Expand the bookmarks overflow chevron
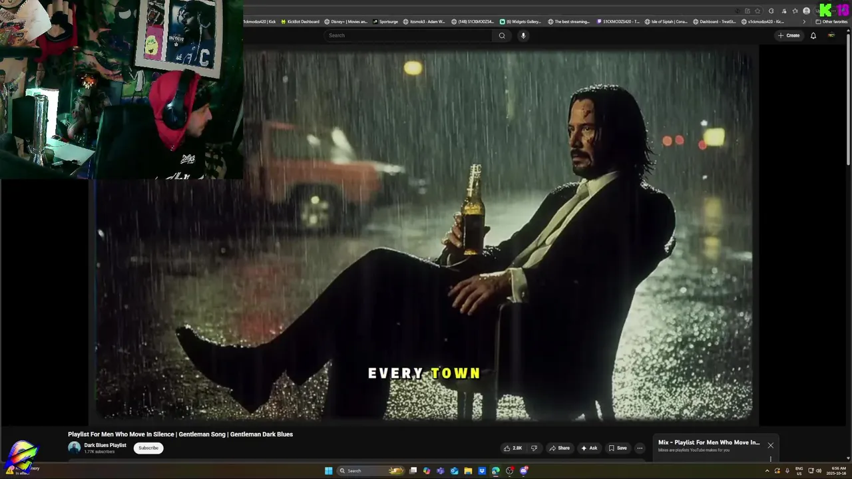Image resolution: width=852 pixels, height=479 pixels. coord(804,21)
